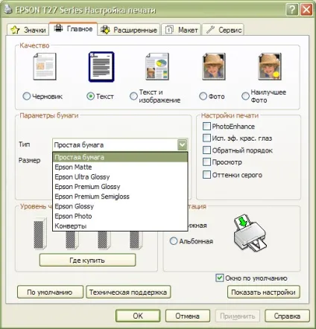The height and width of the screenshot is (329, 316).
Task: Click Показать настройки button
Action: click(x=264, y=292)
